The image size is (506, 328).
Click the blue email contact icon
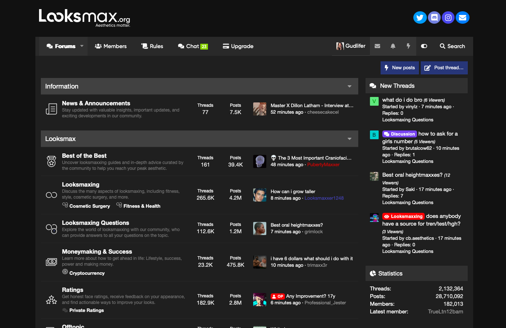463,17
